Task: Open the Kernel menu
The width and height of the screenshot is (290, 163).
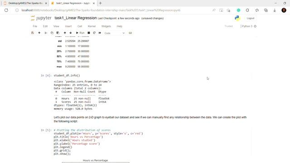Action: point(92,26)
